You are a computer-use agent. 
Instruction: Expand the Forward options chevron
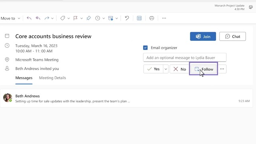coord(52,18)
